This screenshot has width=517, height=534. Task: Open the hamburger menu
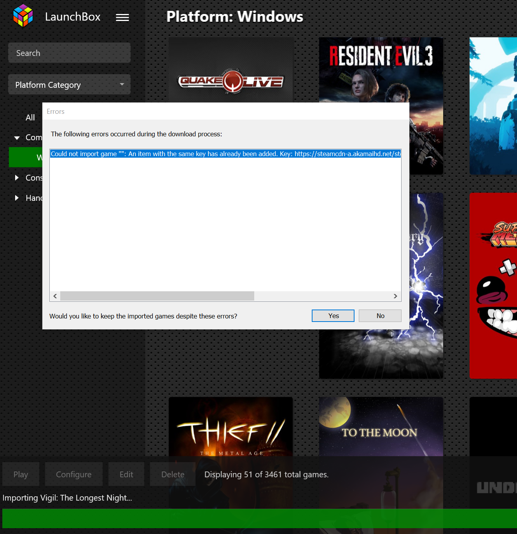pos(122,17)
